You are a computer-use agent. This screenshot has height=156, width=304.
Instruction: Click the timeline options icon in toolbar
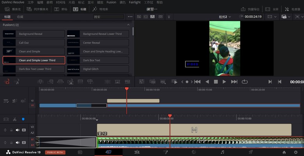point(6,101)
